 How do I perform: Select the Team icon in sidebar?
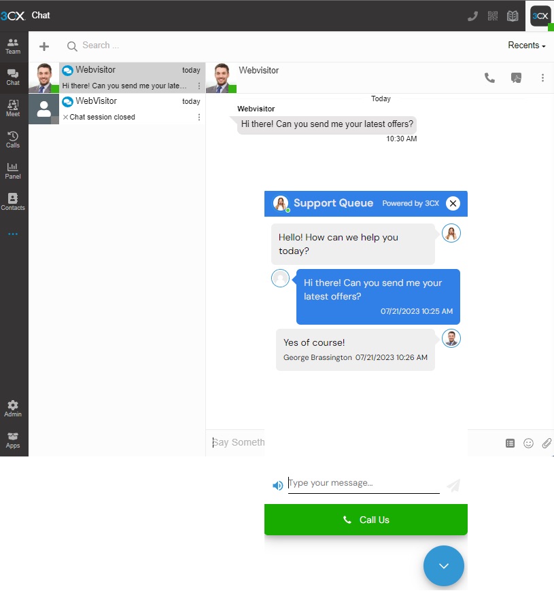click(x=13, y=46)
